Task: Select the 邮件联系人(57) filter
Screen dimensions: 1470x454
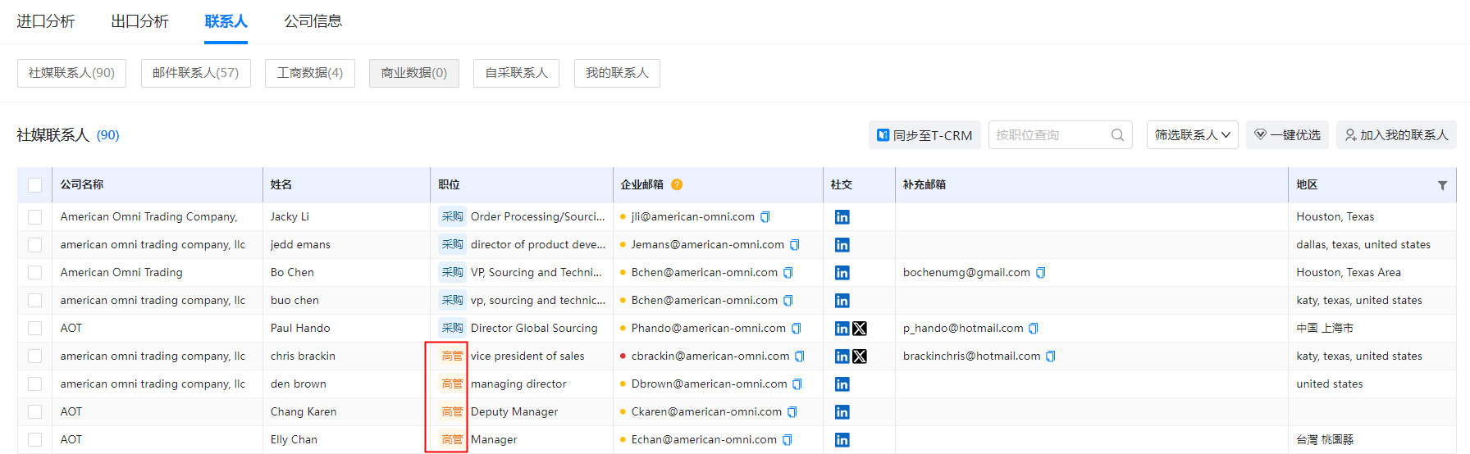Action: click(195, 73)
